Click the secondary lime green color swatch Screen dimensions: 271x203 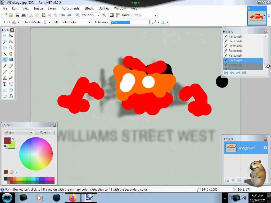click(12, 145)
